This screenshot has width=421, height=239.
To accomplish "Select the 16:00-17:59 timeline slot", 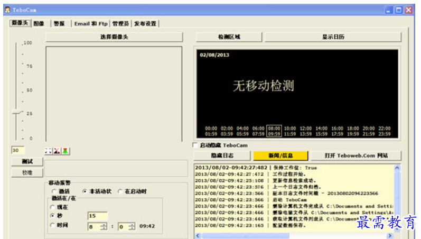I will pos(337,131).
